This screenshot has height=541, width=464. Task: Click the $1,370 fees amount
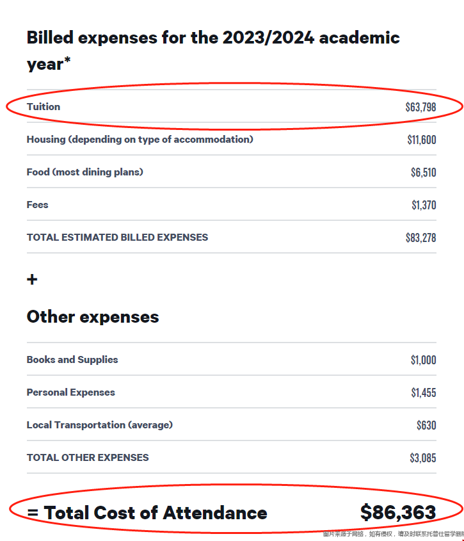point(424,205)
